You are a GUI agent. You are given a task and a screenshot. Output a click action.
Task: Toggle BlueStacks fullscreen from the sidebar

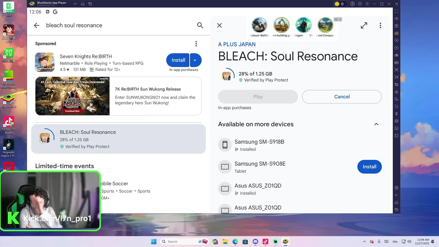coord(396,11)
